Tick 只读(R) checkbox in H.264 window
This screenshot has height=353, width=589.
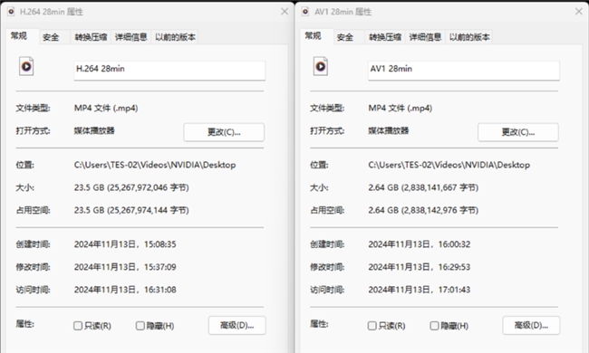[78, 326]
